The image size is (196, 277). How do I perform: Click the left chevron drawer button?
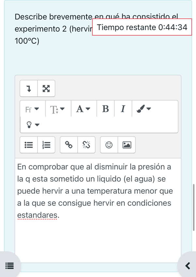188,266
